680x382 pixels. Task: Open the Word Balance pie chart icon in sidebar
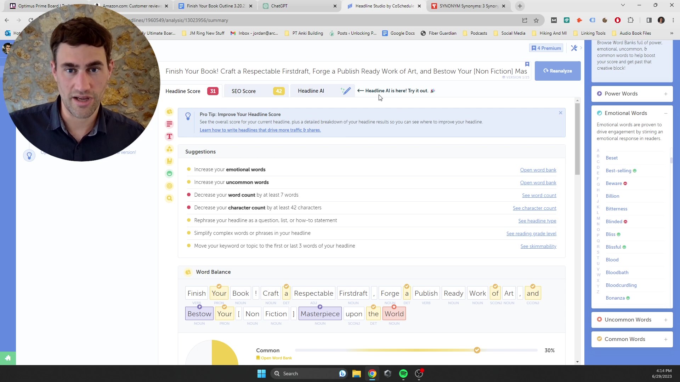point(169,112)
